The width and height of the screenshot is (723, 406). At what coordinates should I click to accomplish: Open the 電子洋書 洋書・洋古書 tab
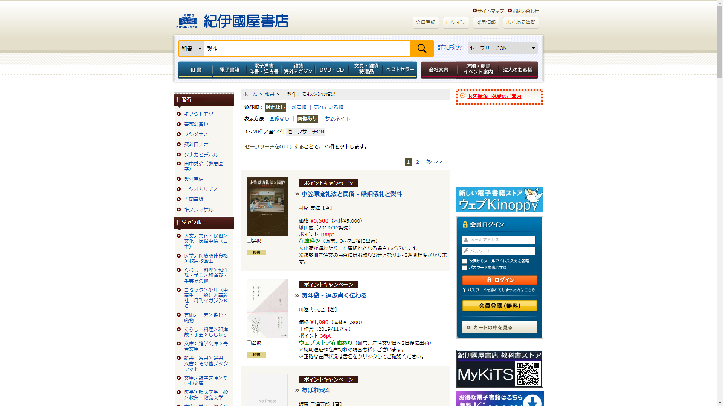pyautogui.click(x=264, y=70)
